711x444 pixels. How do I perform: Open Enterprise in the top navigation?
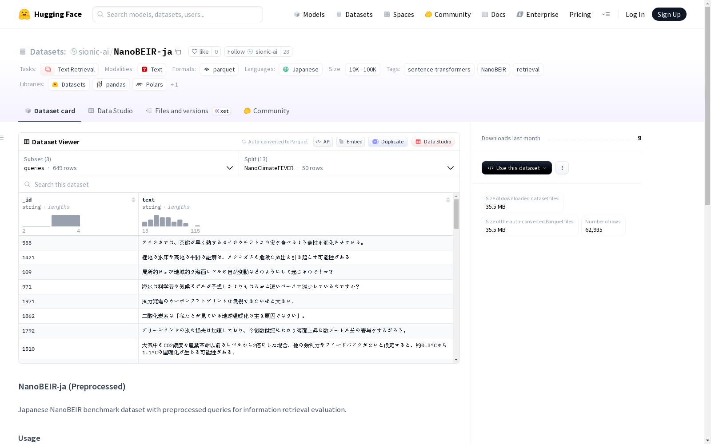pos(537,14)
